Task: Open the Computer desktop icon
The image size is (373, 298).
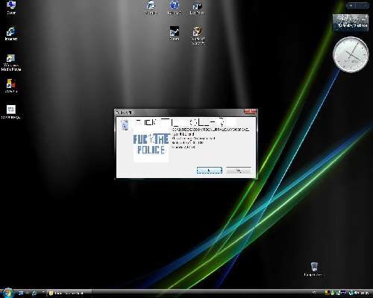Action: [x=11, y=7]
